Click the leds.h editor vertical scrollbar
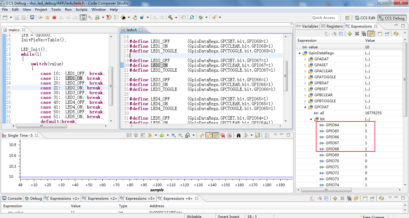The height and width of the screenshot is (218, 409). 285,76
